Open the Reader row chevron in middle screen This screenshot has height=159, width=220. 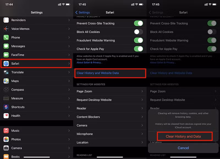[142, 108]
